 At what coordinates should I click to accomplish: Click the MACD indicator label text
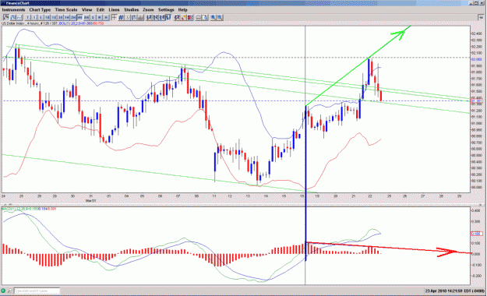coord(30,209)
